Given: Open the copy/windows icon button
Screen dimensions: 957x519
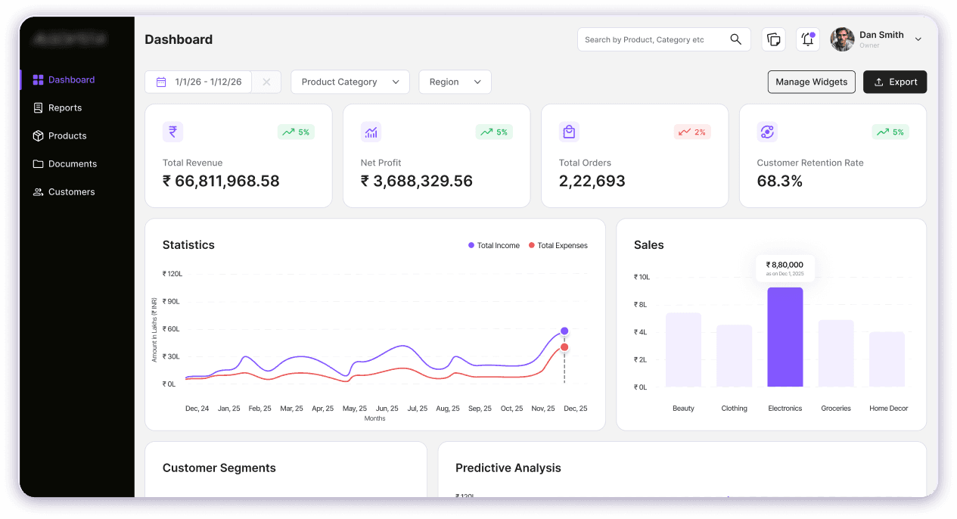Looking at the screenshot, I should 773,39.
